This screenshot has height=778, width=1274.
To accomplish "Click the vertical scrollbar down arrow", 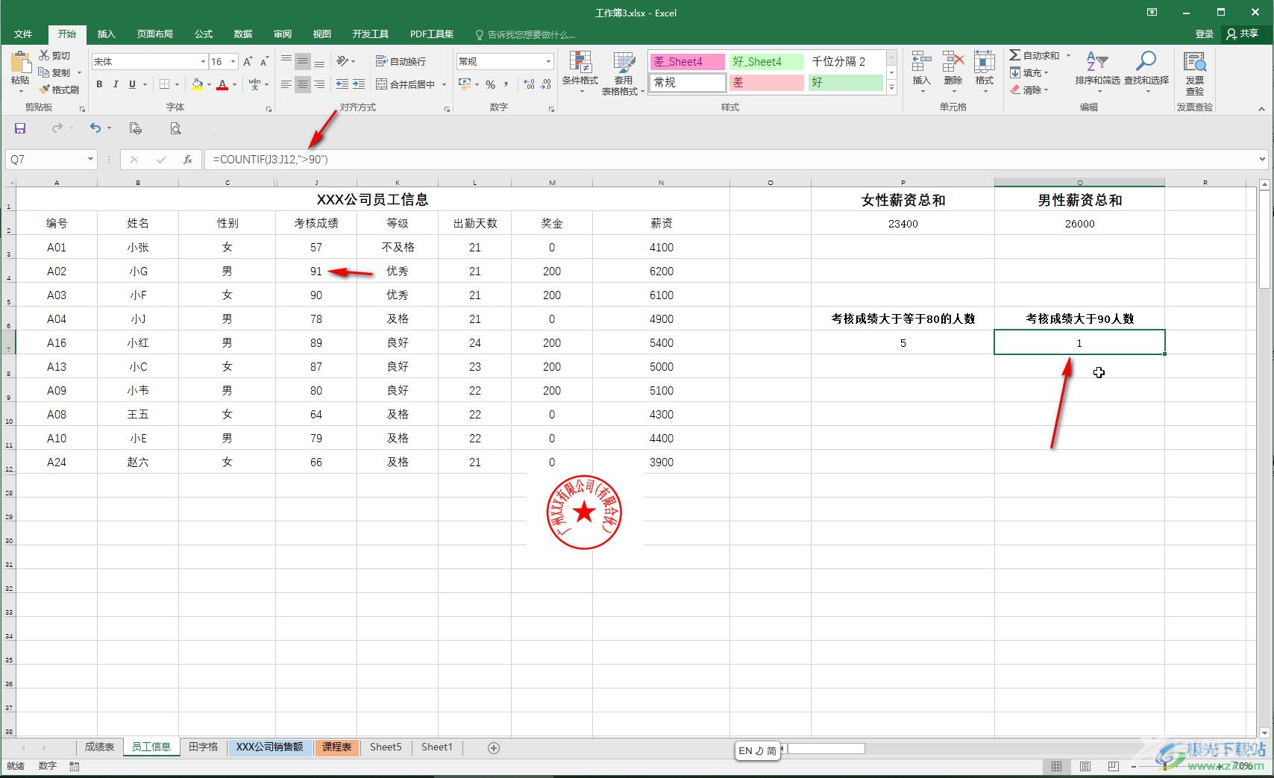I will [x=1264, y=732].
